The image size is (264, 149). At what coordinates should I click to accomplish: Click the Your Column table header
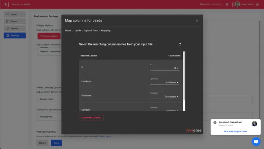click(x=174, y=56)
